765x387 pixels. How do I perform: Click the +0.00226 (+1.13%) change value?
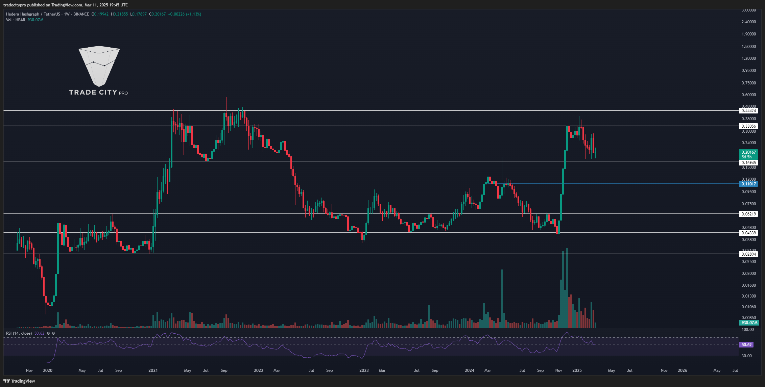185,14
